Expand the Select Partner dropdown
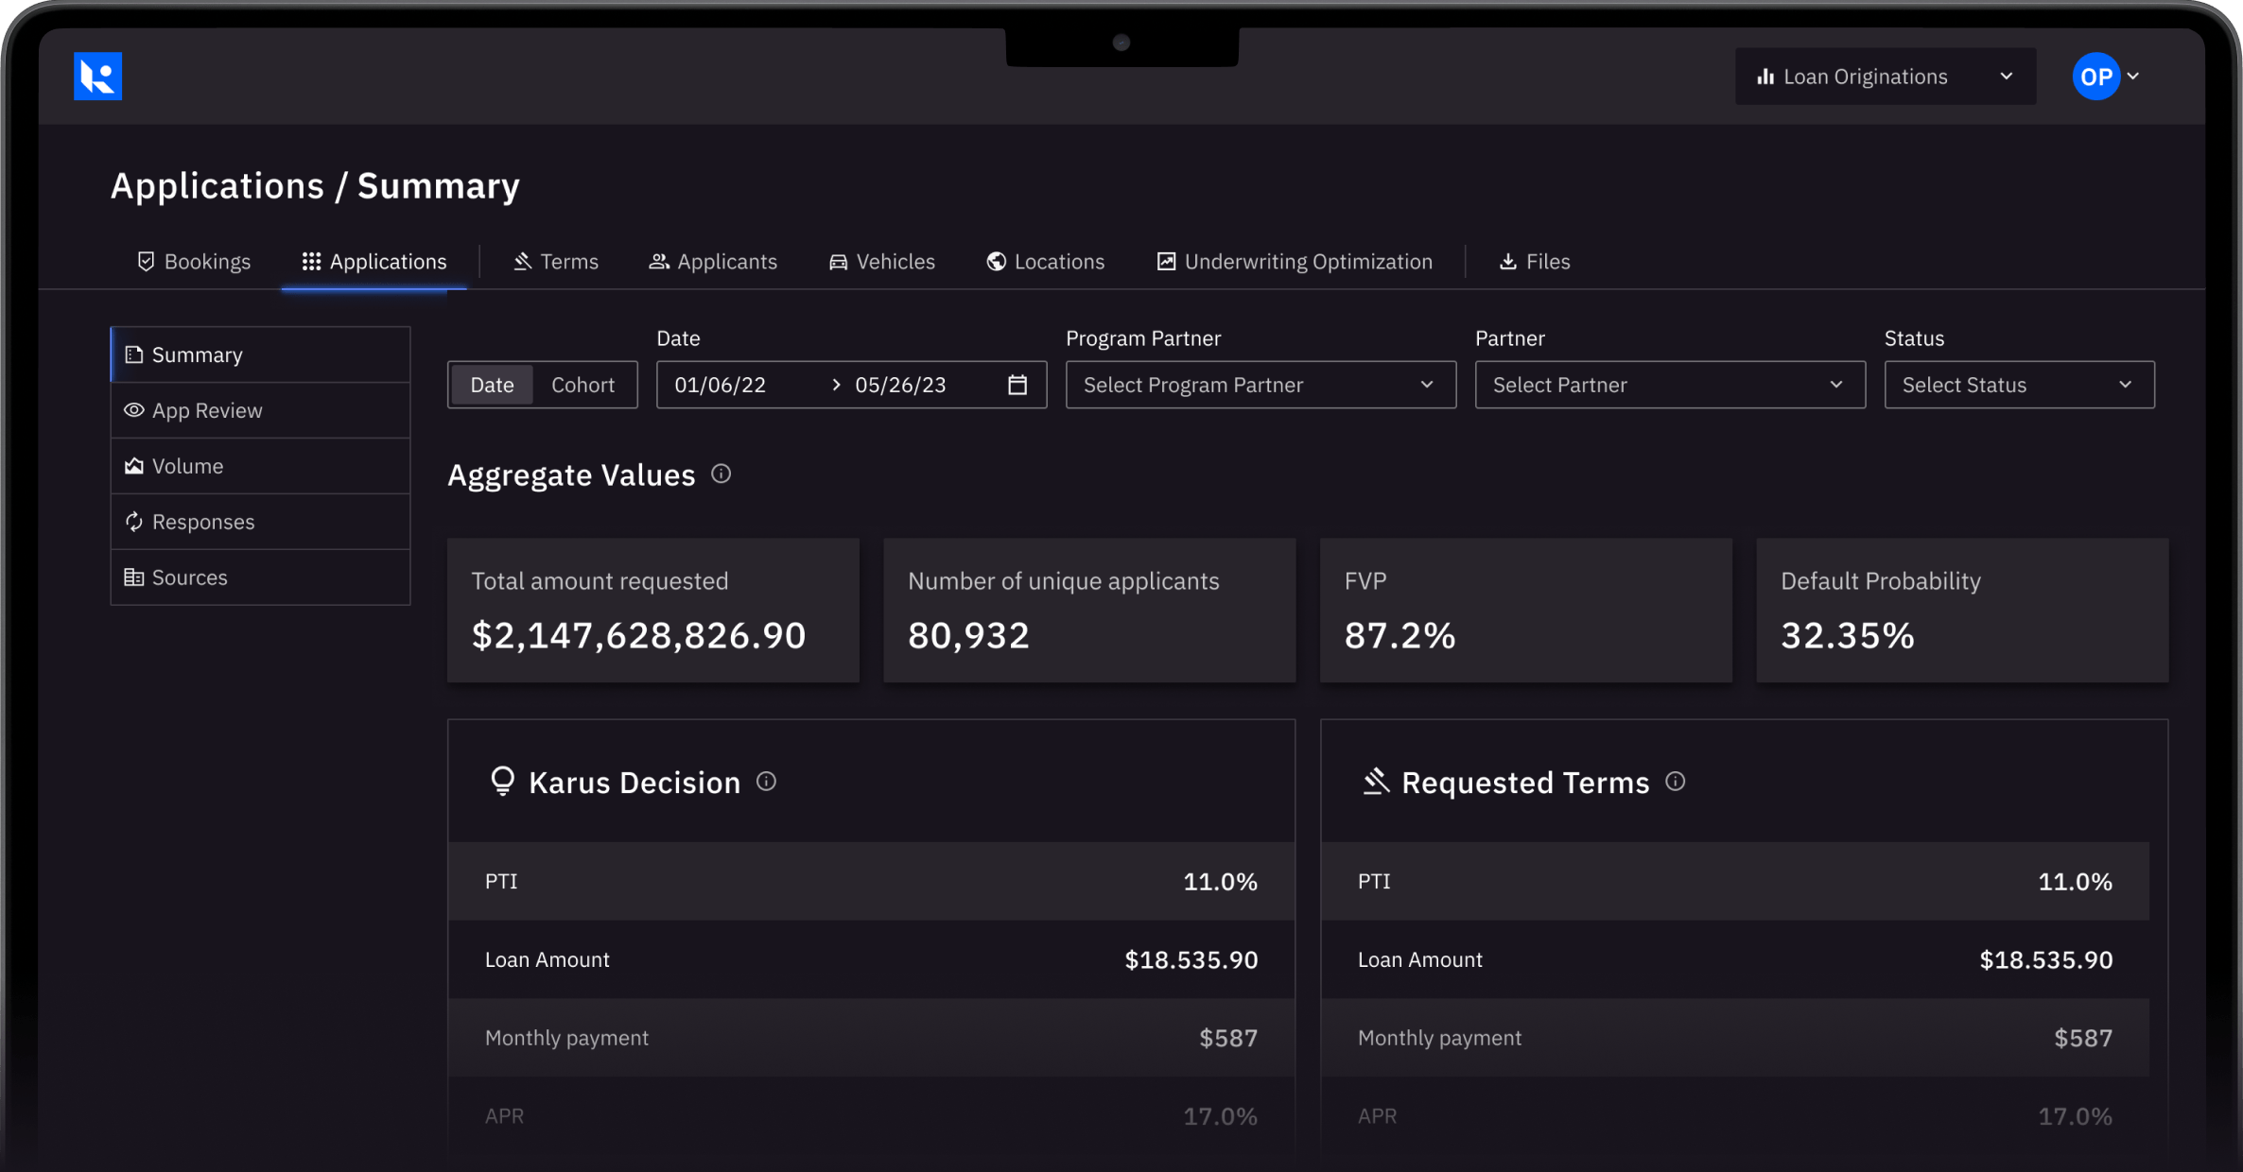 (x=1669, y=385)
